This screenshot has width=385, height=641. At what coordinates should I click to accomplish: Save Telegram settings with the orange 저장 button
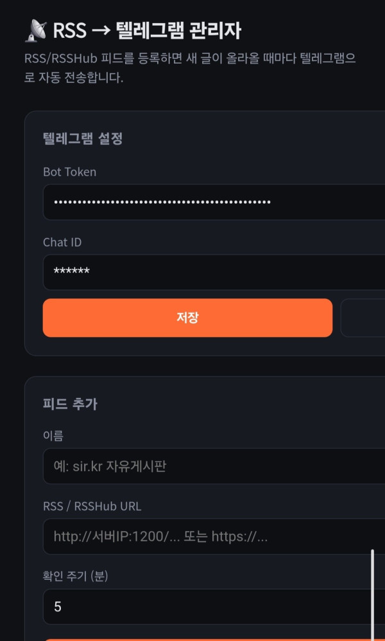pos(187,318)
